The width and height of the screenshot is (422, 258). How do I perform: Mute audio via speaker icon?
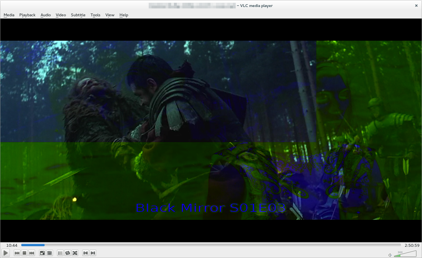tap(390, 255)
